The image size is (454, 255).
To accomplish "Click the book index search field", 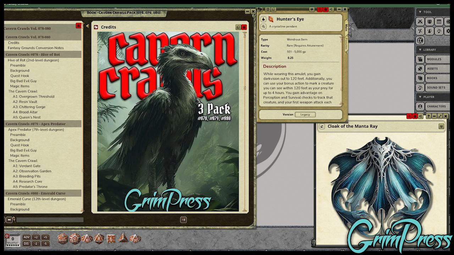I will click(x=50, y=220).
